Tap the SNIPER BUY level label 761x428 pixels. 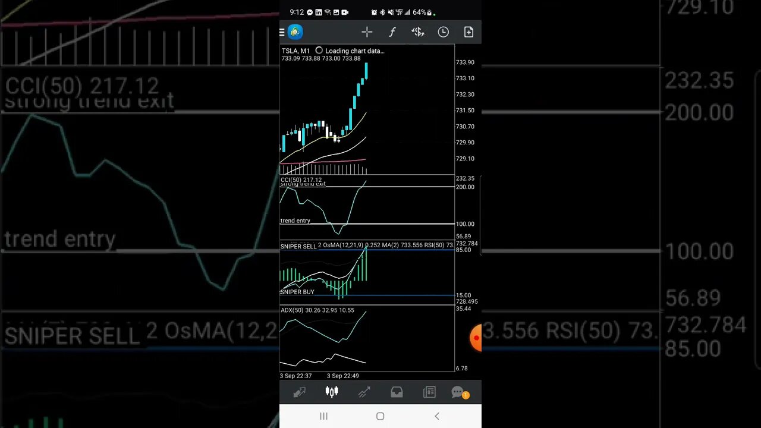pos(297,292)
